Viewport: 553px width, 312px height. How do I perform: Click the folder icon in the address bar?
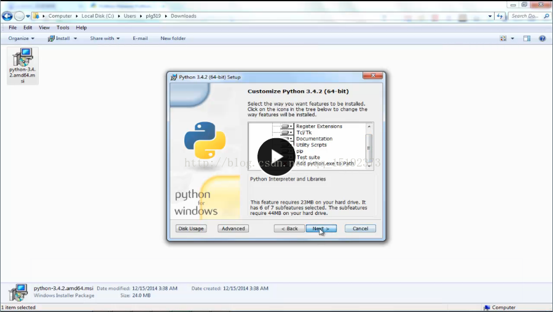pyautogui.click(x=36, y=16)
